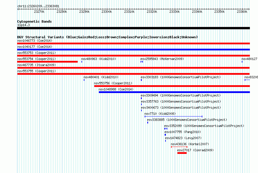Click the 23290k ruler label

point(84,12)
